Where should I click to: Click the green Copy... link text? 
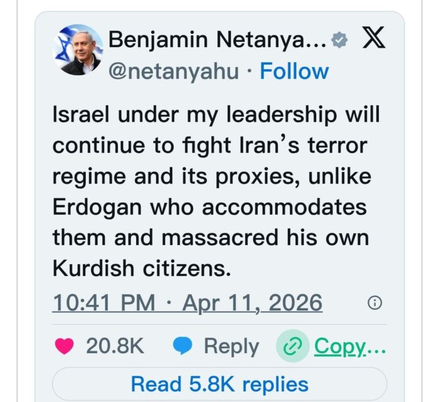(x=350, y=346)
